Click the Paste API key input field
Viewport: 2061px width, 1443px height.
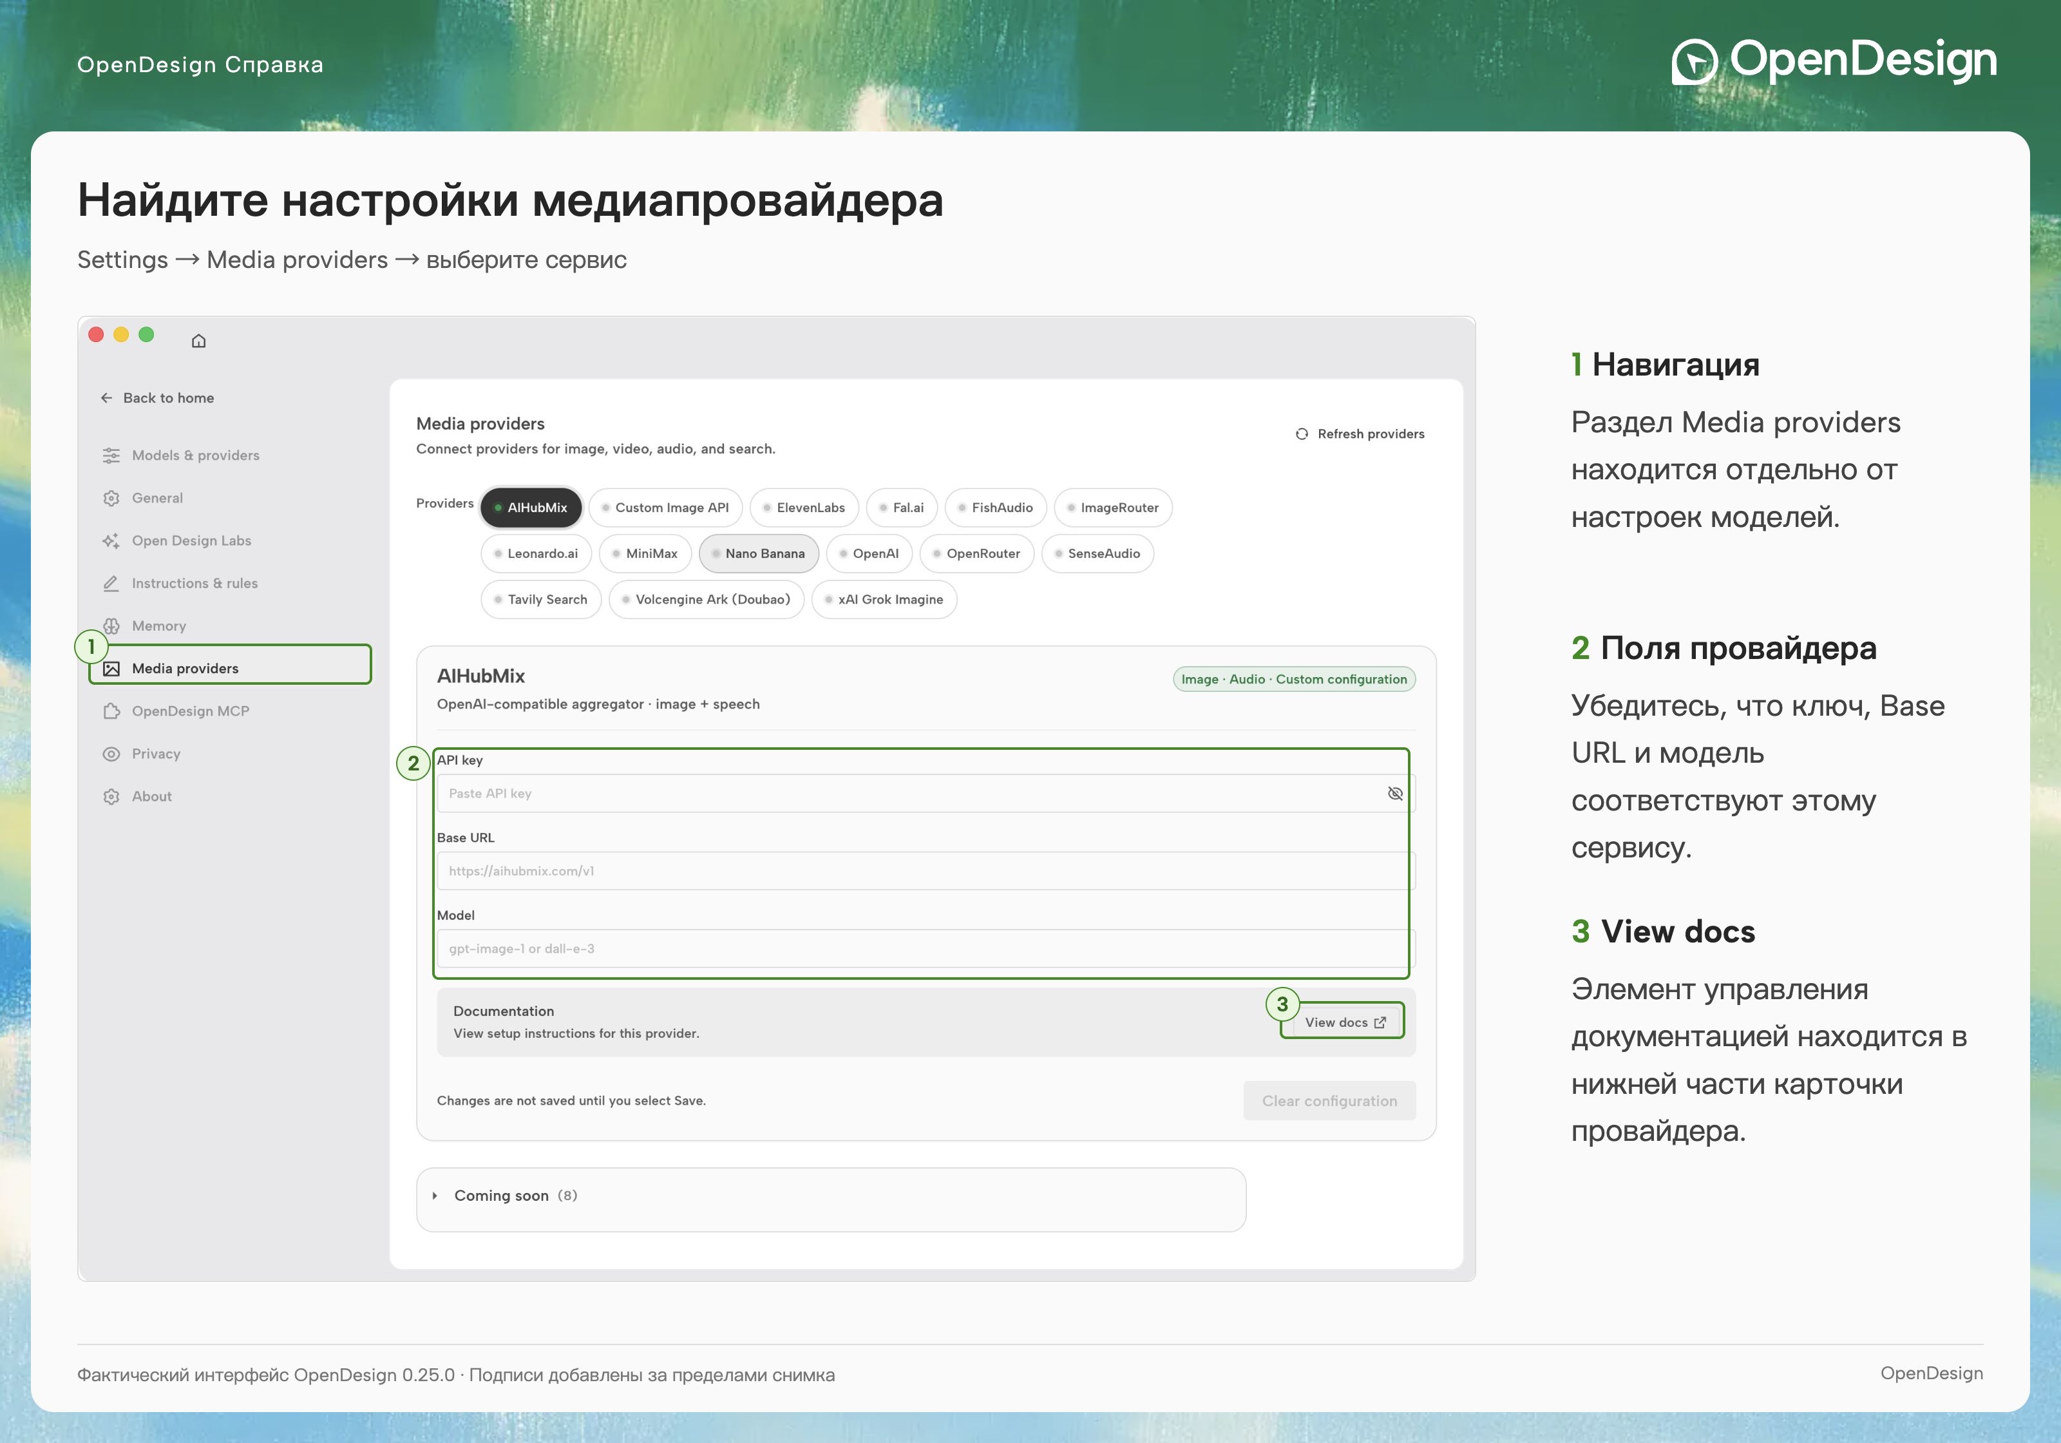tap(926, 794)
